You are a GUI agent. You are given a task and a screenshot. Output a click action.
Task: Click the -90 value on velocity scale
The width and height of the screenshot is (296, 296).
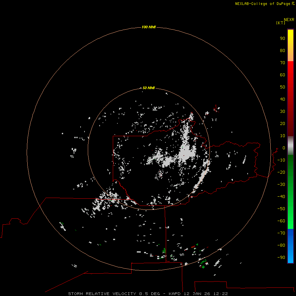(x=281, y=258)
